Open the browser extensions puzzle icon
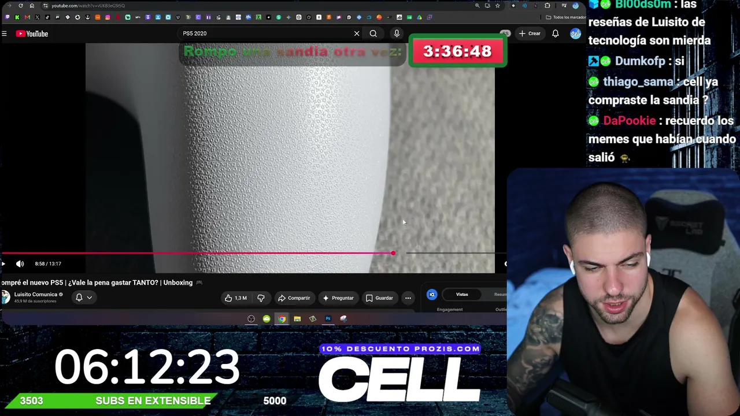The width and height of the screenshot is (740, 416). point(547,6)
